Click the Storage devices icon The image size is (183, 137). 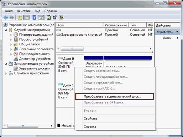tap(11, 64)
